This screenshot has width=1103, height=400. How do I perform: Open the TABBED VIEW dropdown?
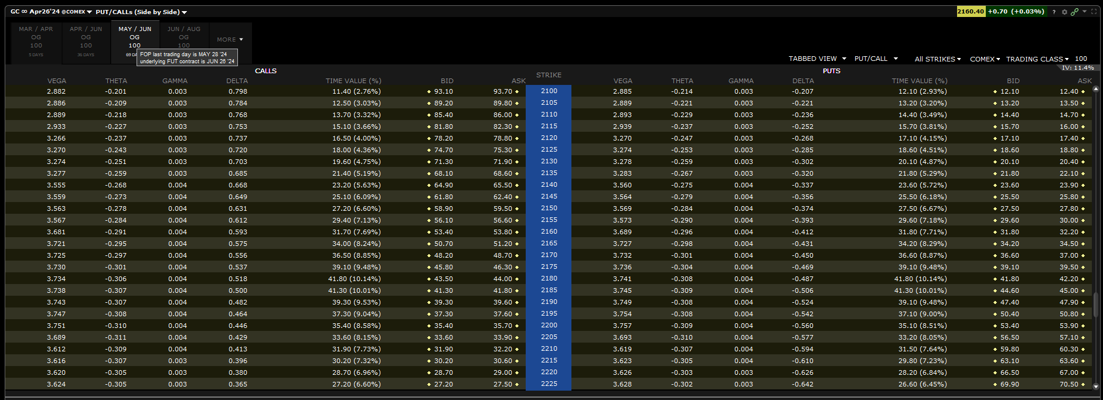(x=817, y=59)
